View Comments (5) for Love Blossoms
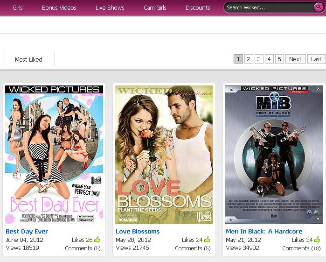326x262 pixels. 192,248
